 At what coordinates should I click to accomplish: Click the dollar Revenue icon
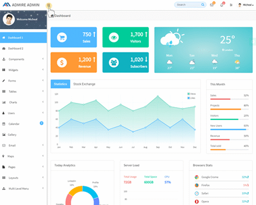click(x=62, y=63)
